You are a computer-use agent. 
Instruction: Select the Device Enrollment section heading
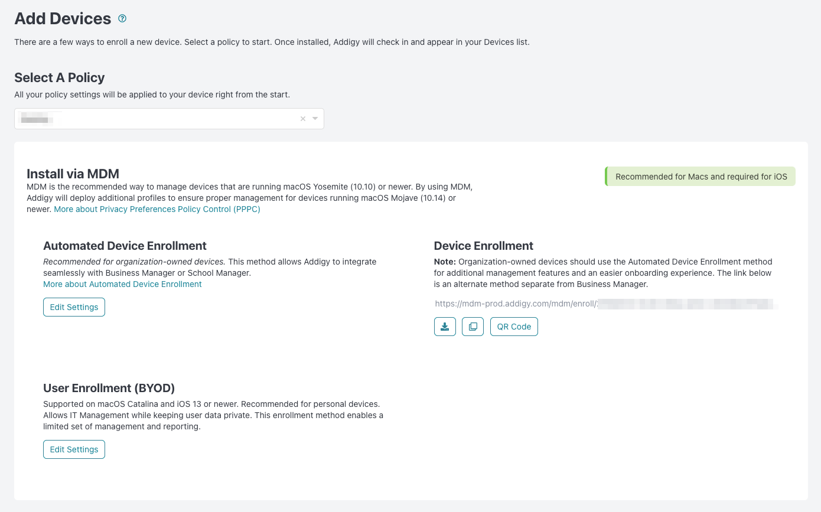coord(483,246)
